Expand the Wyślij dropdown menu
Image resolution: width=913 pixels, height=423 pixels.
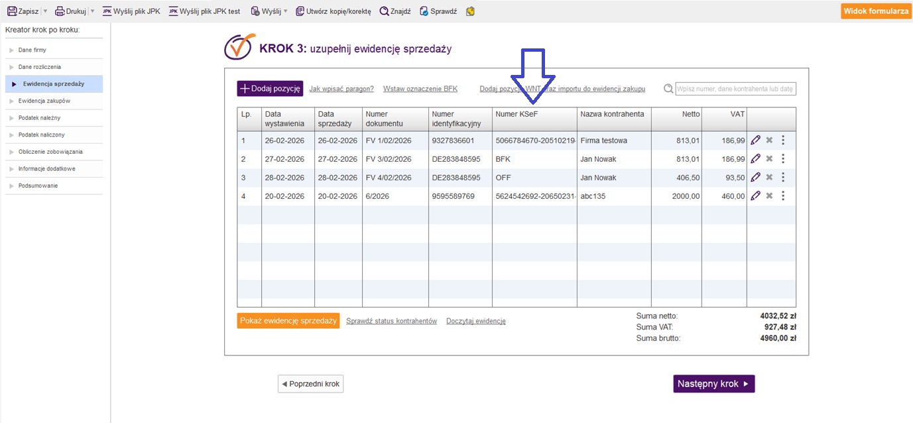point(285,11)
